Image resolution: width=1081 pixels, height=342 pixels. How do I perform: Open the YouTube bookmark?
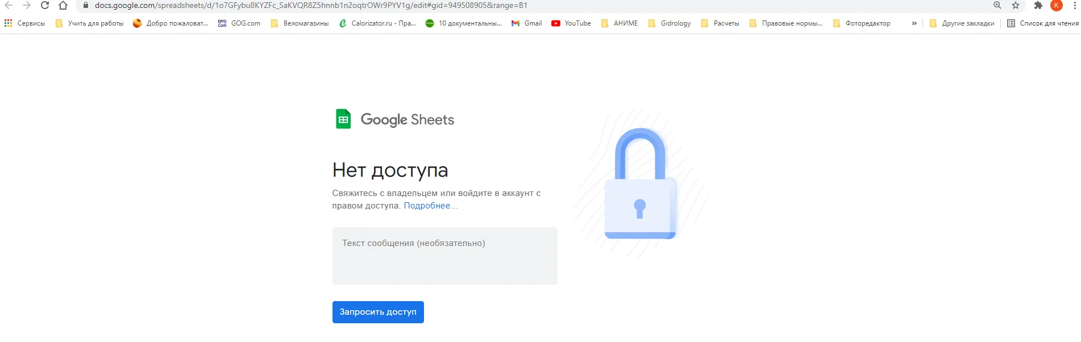[x=571, y=23]
